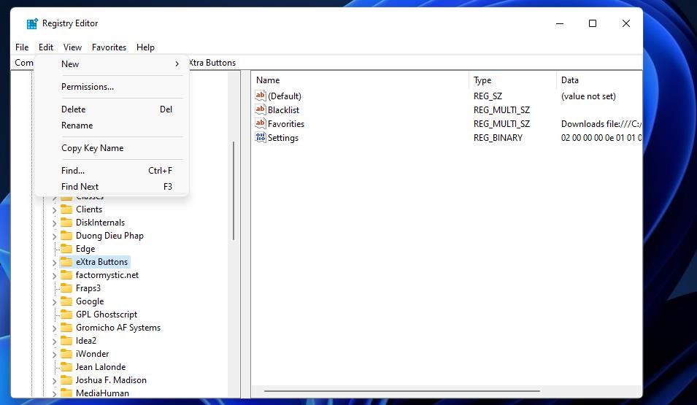
Task: Select the Blacklist value name
Action: click(283, 109)
